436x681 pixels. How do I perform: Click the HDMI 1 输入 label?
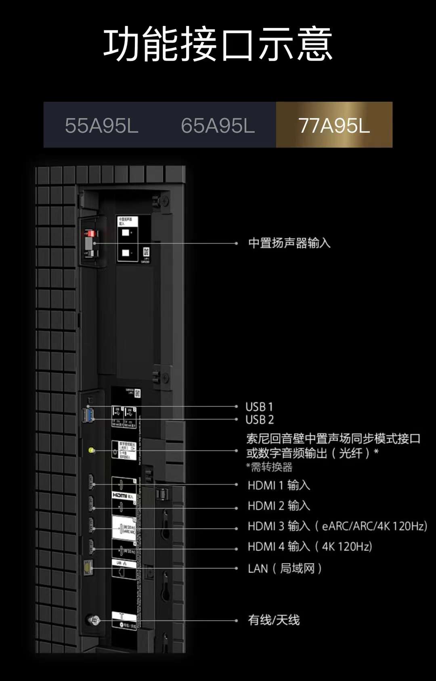pyautogui.click(x=279, y=485)
